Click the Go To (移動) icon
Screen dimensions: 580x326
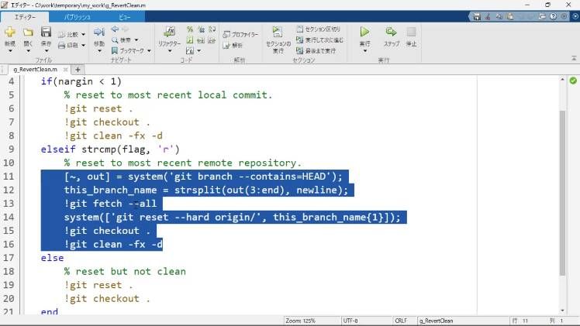pos(98,32)
